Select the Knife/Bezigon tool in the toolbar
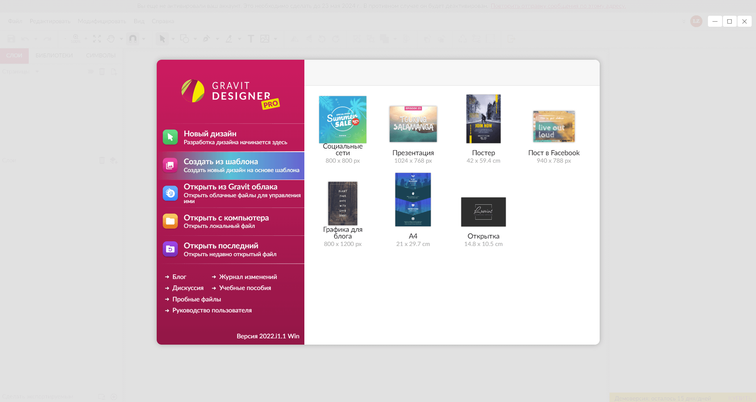Viewport: 756px width, 402px height. [x=229, y=39]
